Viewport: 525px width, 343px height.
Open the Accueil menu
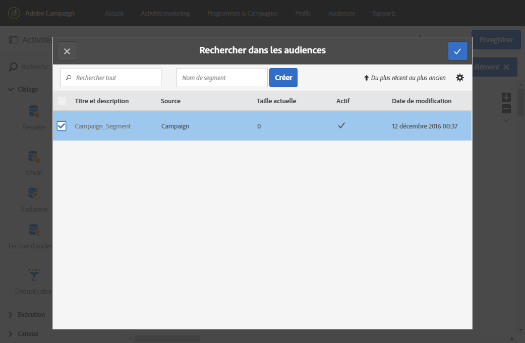114,14
